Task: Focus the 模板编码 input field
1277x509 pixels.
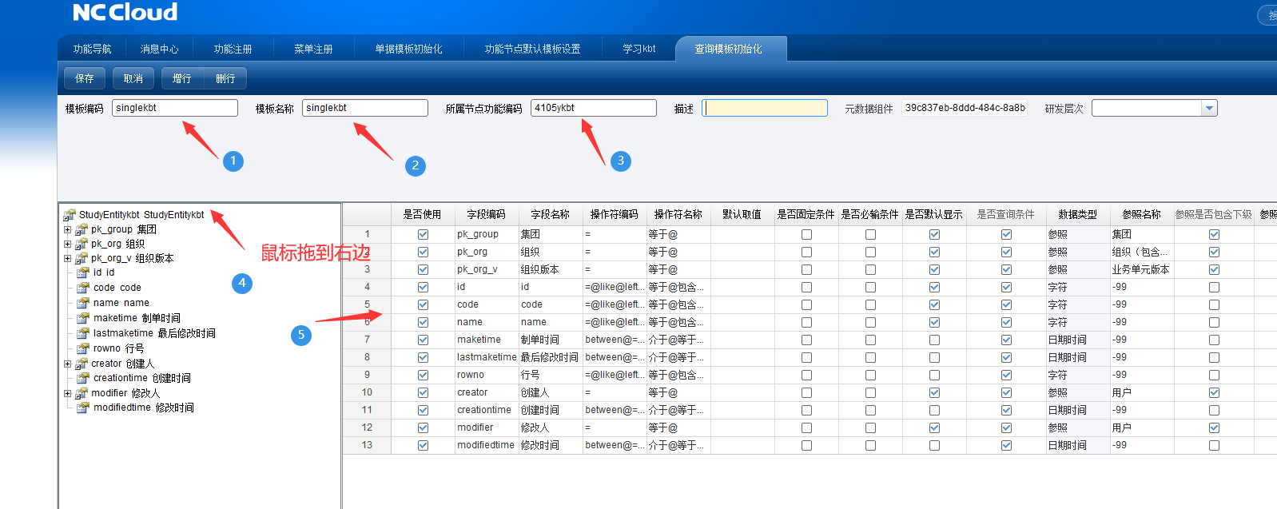Action: click(175, 108)
